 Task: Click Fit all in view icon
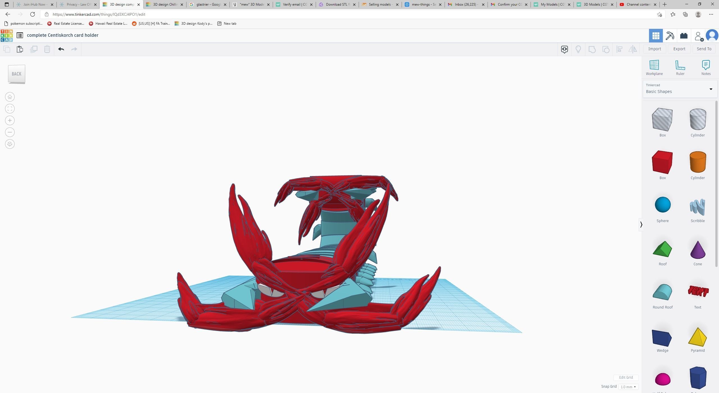(x=10, y=109)
